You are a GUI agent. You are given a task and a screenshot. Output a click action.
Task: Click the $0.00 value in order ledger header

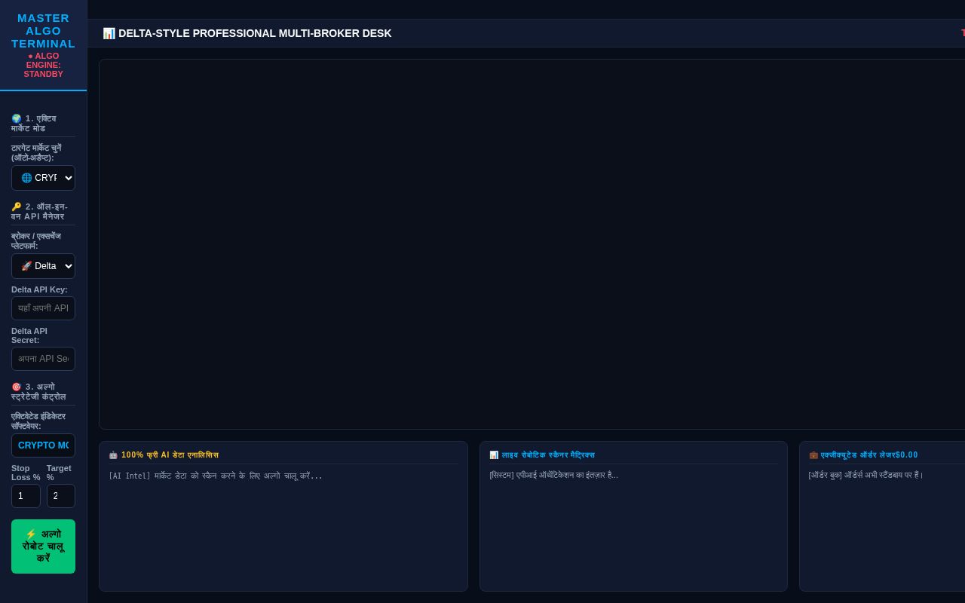point(907,455)
